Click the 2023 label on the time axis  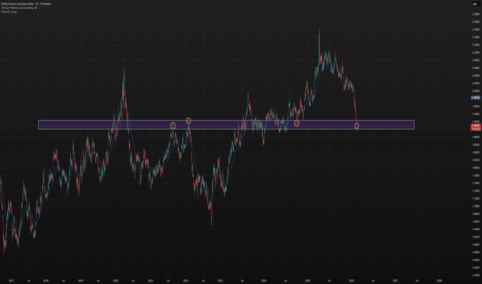pos(220,280)
